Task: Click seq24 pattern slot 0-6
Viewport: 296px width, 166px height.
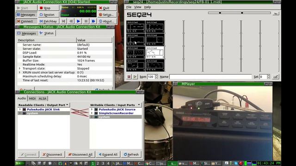Action: [155, 39]
